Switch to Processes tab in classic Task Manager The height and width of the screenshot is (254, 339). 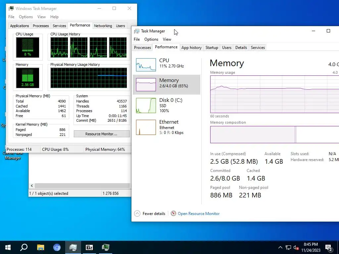41,26
